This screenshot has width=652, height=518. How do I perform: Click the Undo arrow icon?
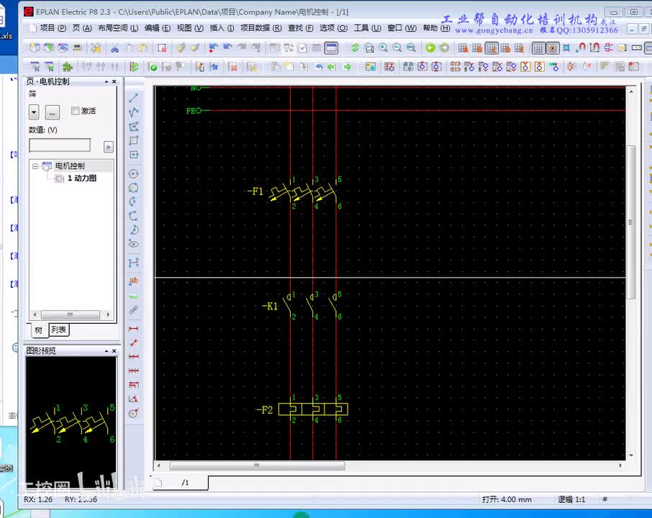(228, 47)
